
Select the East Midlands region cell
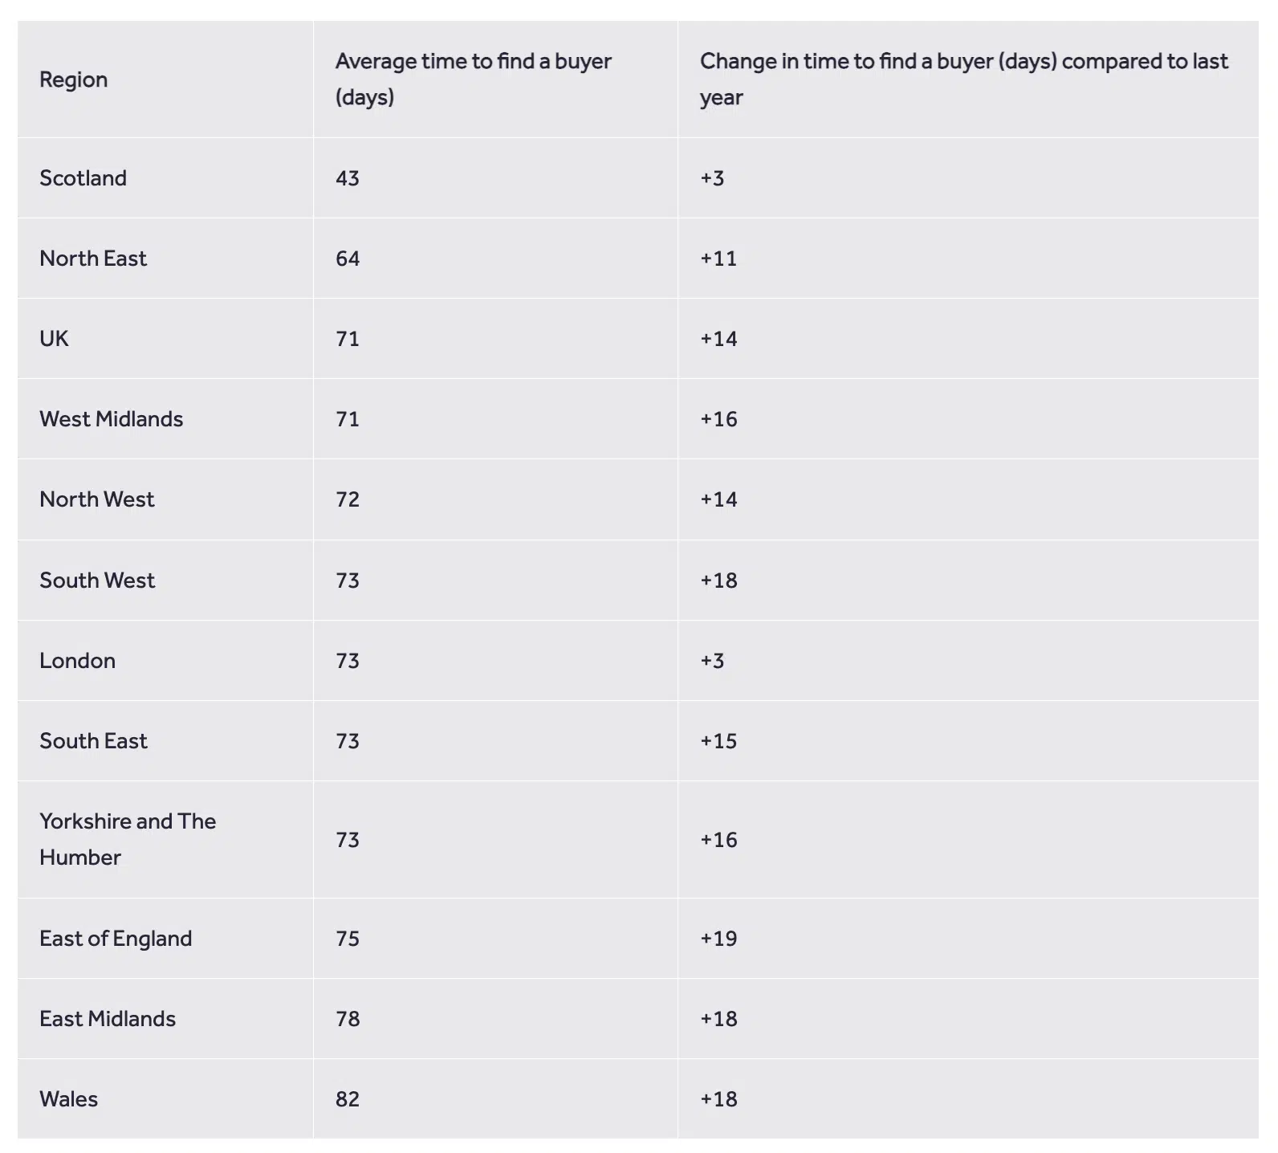coord(108,1018)
